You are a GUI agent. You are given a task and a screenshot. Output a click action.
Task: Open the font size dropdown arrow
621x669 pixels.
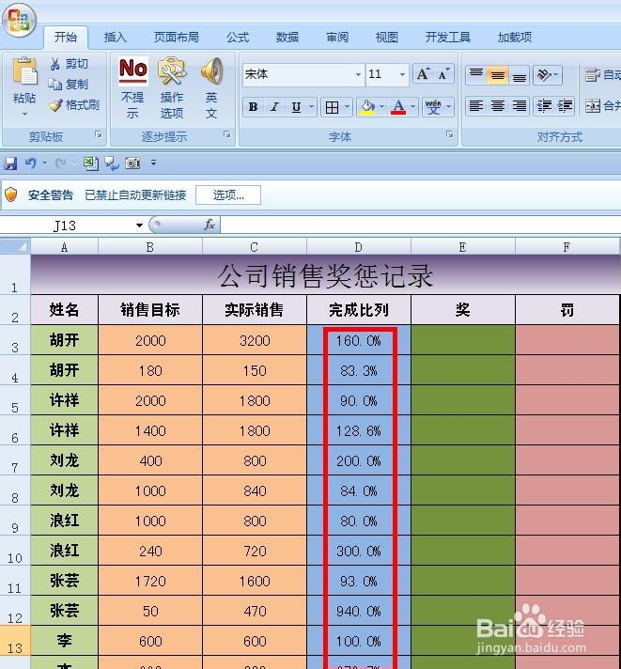[x=402, y=74]
